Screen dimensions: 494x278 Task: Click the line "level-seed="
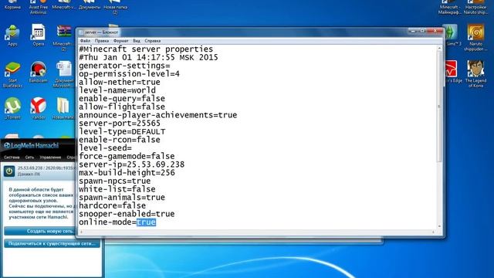[105, 147]
